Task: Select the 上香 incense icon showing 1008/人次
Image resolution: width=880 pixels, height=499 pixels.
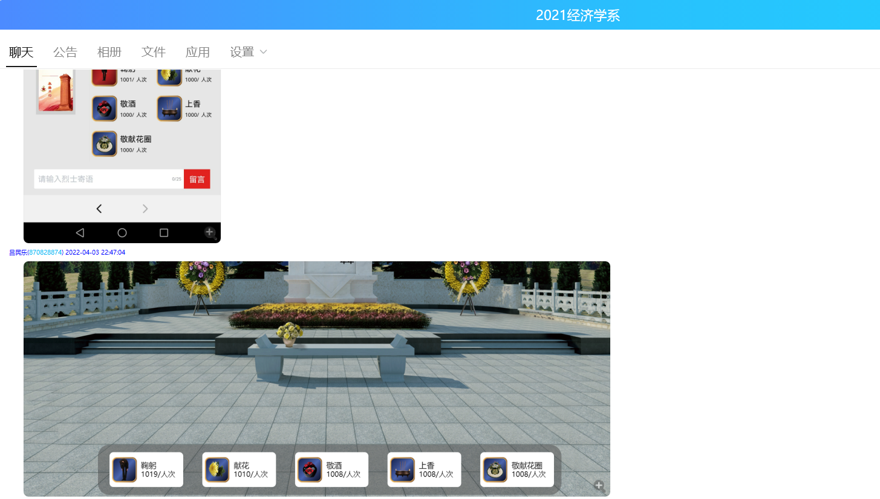Action: pyautogui.click(x=402, y=470)
